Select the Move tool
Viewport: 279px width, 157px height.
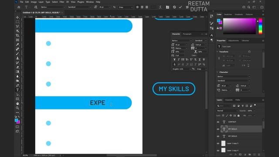click(x=17, y=17)
